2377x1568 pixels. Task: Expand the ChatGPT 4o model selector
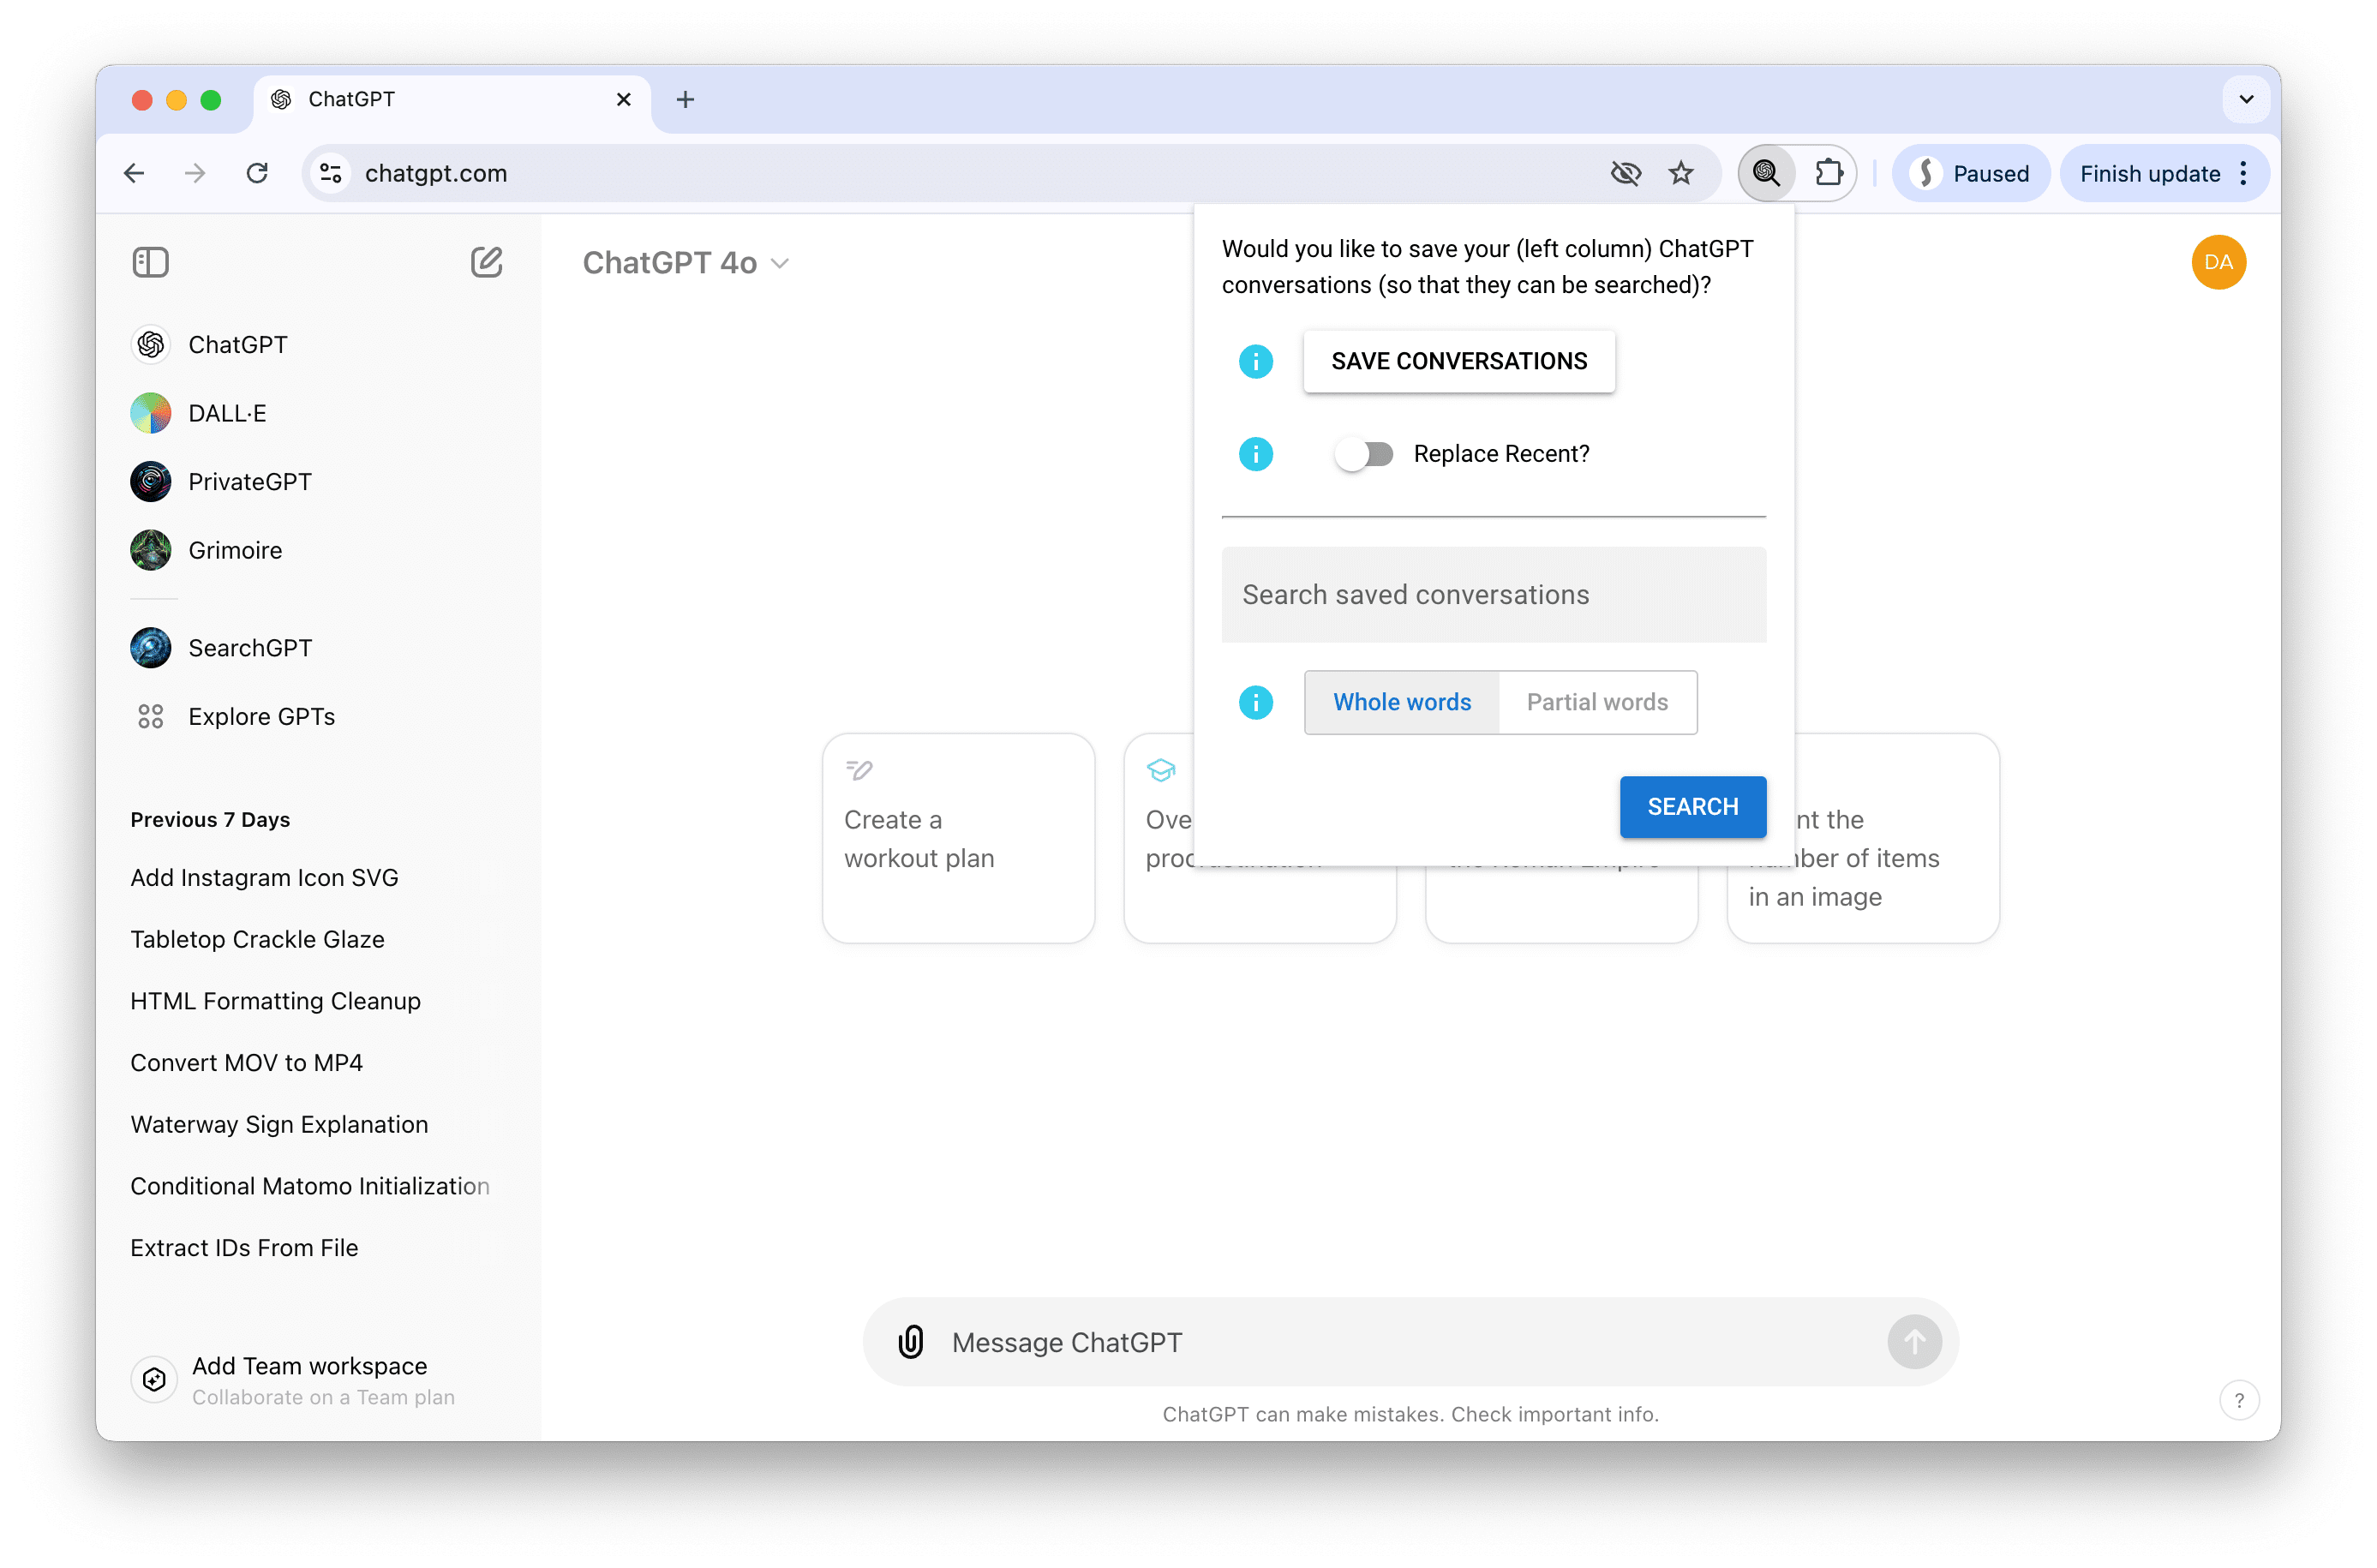pos(686,263)
